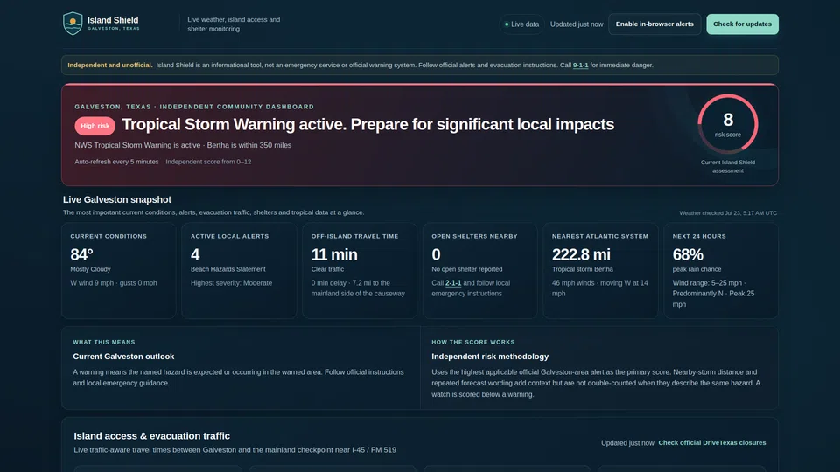Click Weather checked Jul 23 timestamp

point(728,213)
